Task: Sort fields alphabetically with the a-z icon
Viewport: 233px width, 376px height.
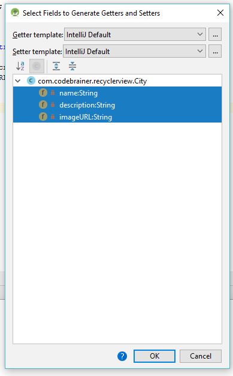Action: [20, 66]
